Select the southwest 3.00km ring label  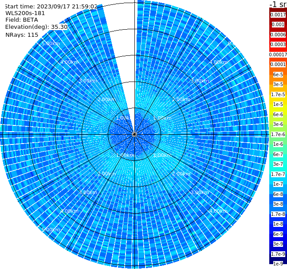coord(88,192)
